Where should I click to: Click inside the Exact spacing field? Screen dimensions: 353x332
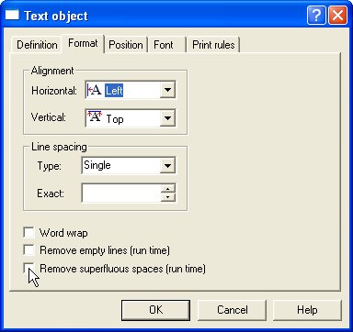[121, 194]
